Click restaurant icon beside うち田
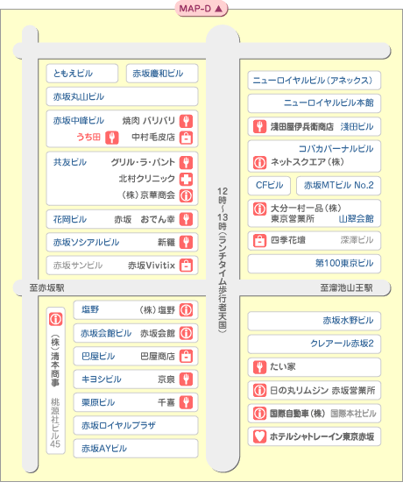 112,138
